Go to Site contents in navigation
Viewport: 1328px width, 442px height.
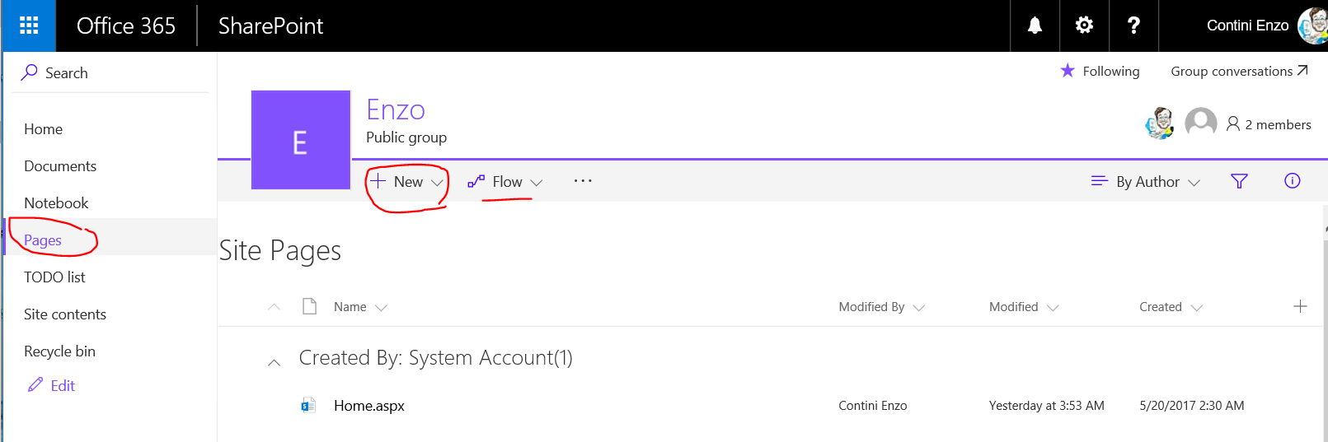tap(65, 314)
